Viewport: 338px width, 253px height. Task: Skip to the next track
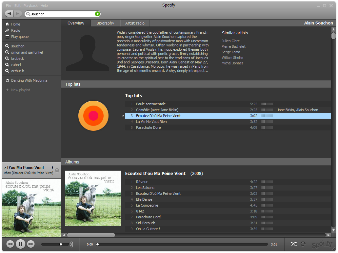(x=31, y=244)
